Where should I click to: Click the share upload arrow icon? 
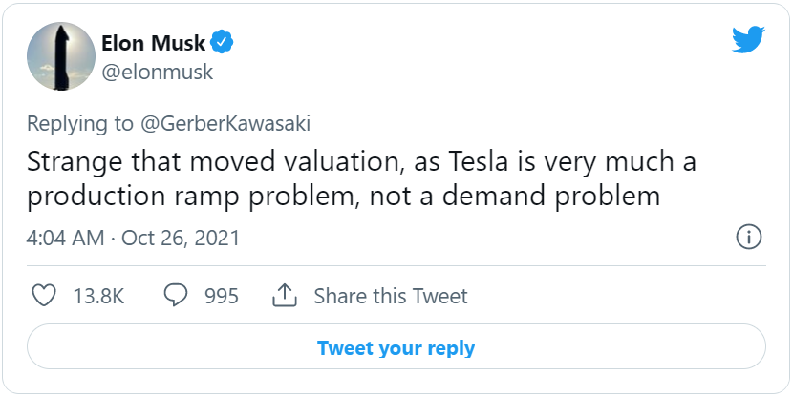coord(285,296)
